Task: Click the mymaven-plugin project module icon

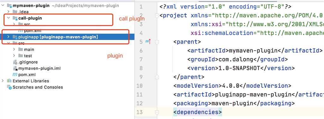Action: point(9,6)
